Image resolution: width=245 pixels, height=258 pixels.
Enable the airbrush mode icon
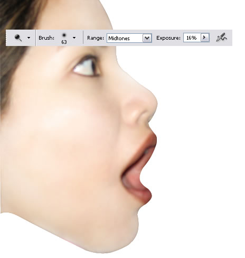(221, 38)
